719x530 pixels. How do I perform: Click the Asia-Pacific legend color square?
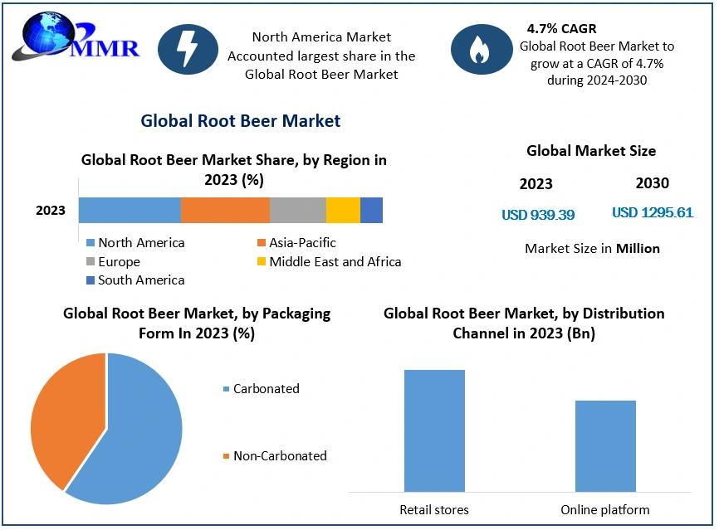point(262,243)
